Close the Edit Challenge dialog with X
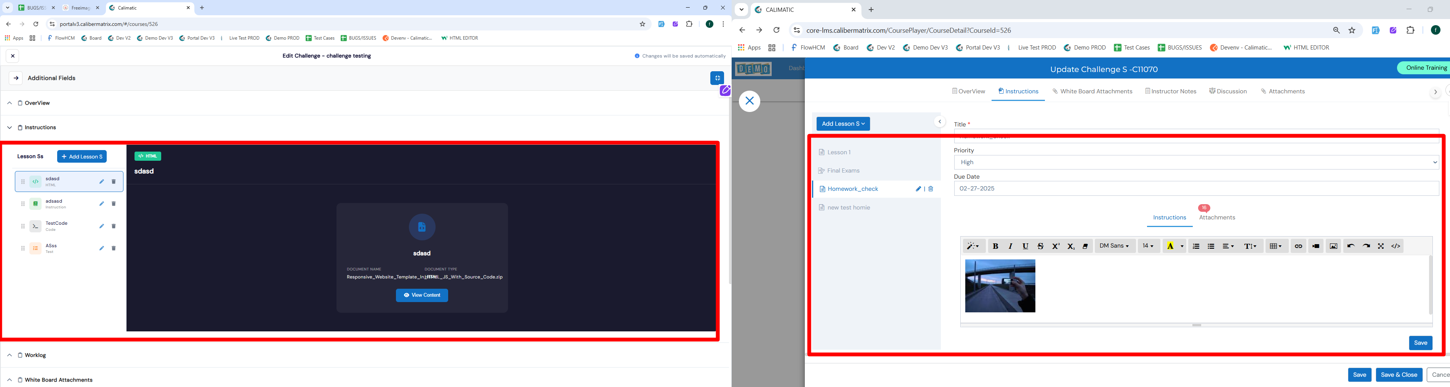 click(x=13, y=56)
